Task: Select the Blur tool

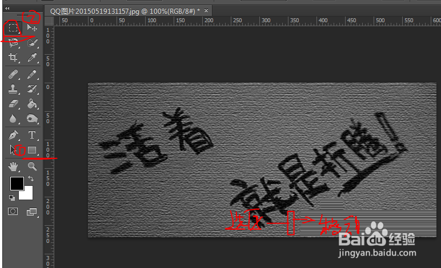Action: click(x=13, y=119)
